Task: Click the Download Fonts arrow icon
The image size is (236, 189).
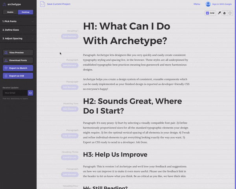Action: [6, 60]
